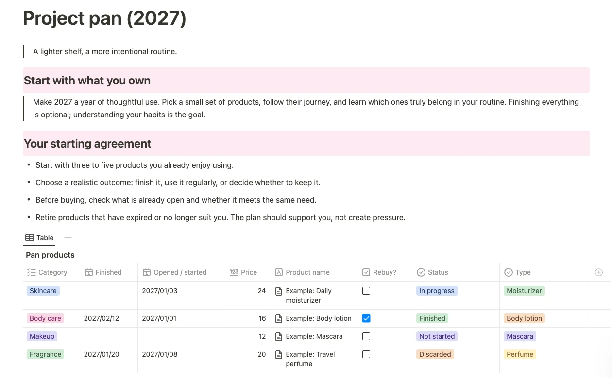The height and width of the screenshot is (378, 612).
Task: Check Rebuy for Daily moisturizer
Action: point(366,291)
